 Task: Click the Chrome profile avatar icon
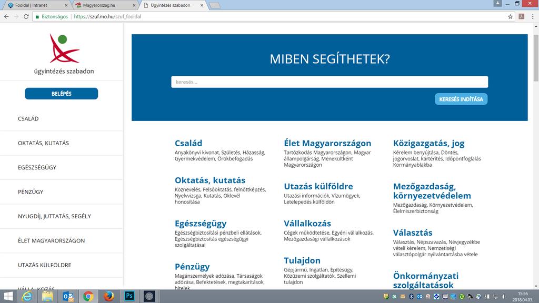click(497, 4)
